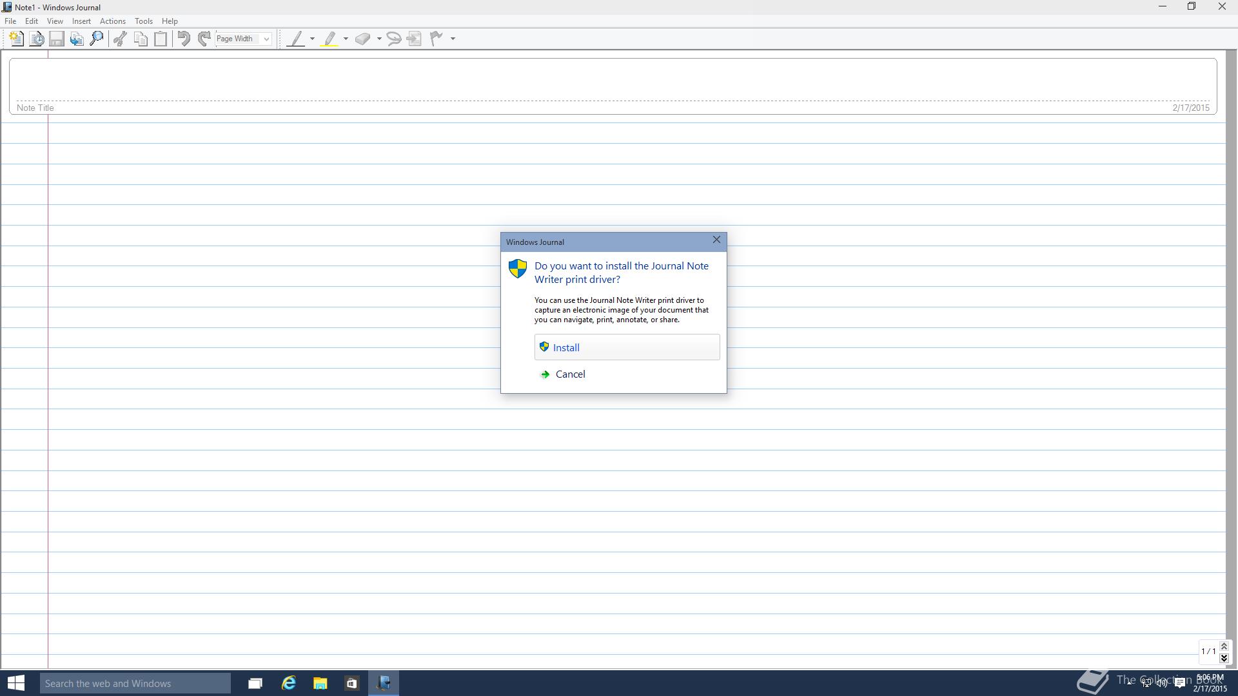Open File Explorer from the taskbar
This screenshot has height=696, width=1238.
pos(320,683)
